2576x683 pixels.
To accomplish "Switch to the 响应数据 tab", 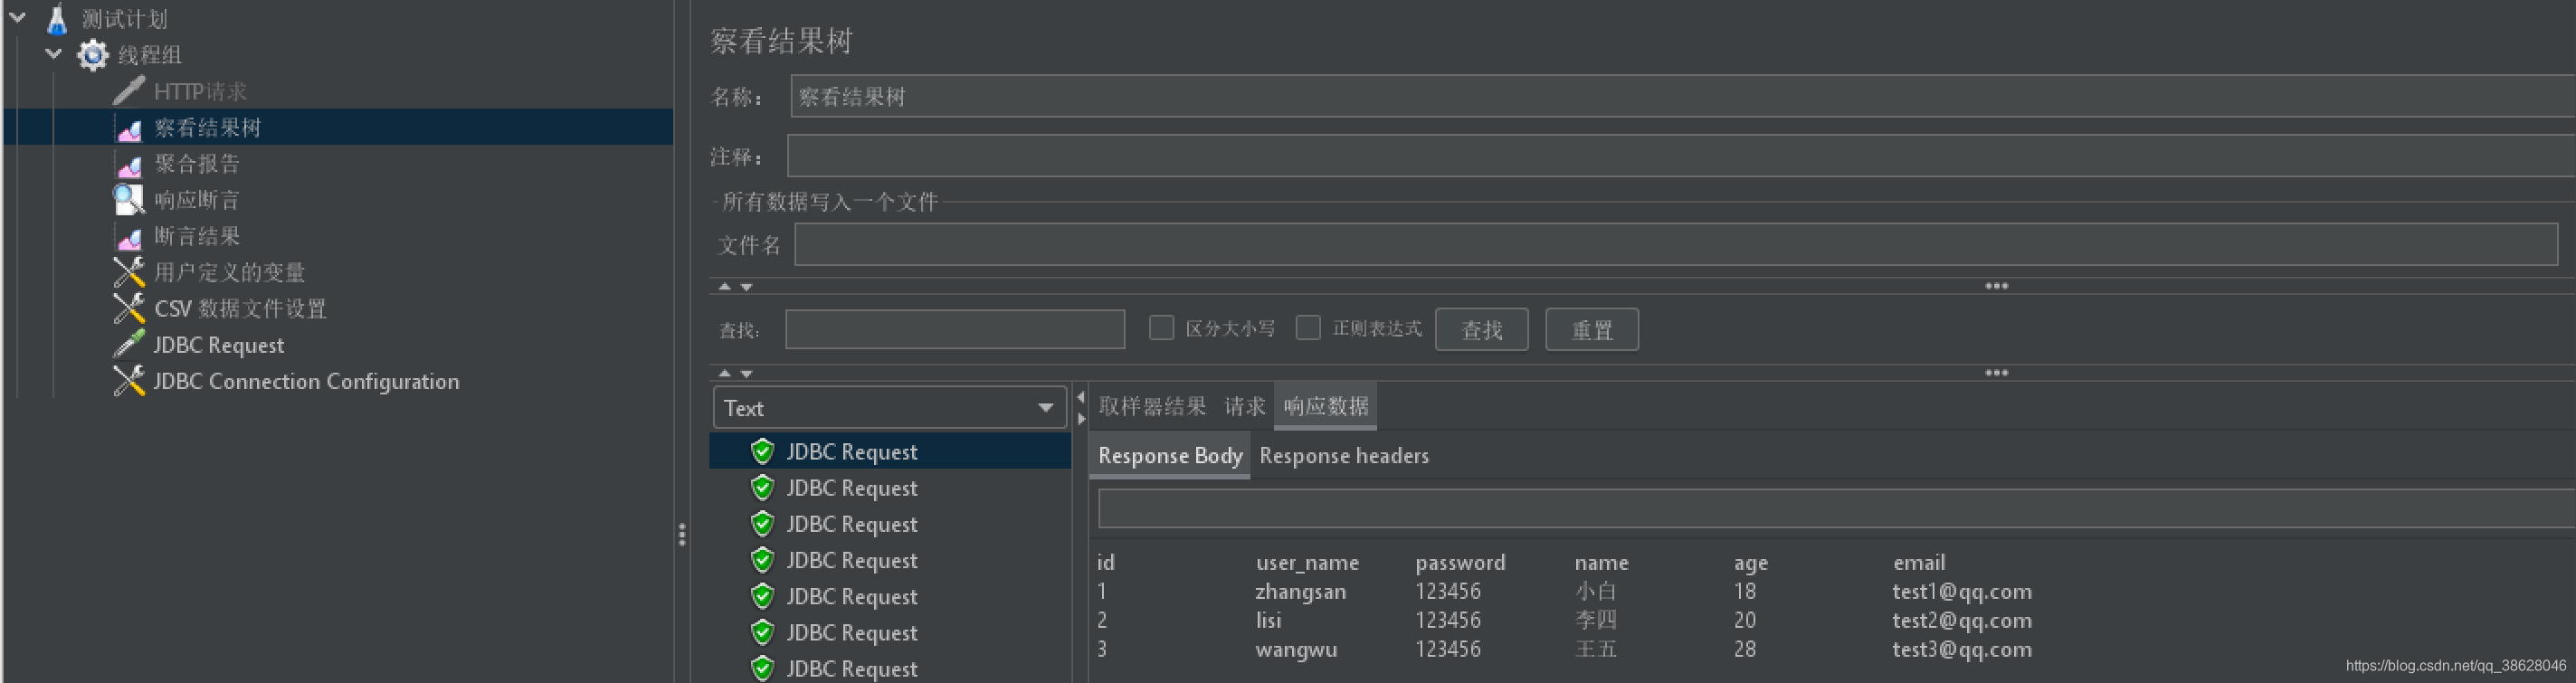I will (1326, 406).
